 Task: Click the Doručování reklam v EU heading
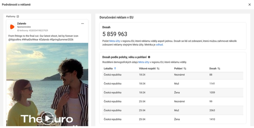[117, 18]
